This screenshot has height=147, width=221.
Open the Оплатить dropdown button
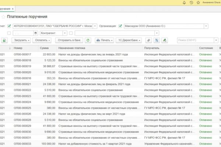[42, 40]
